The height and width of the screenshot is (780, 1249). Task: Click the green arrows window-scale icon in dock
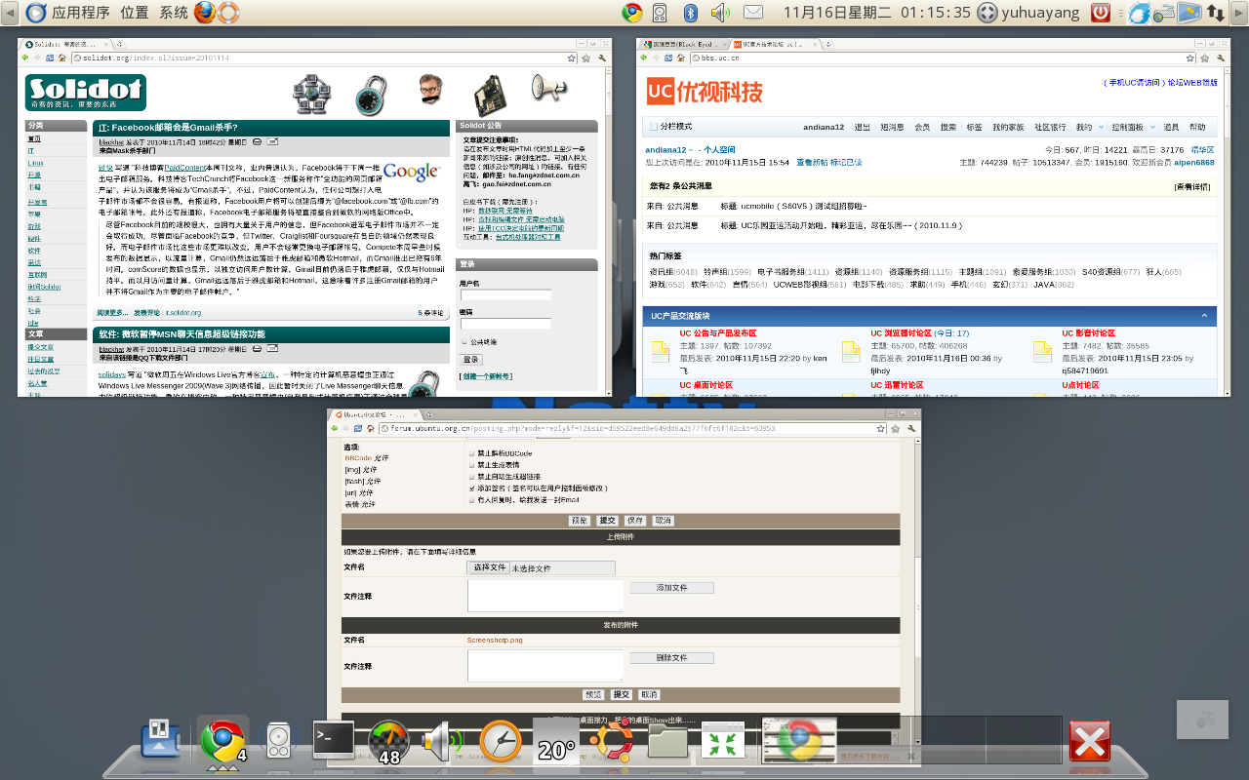[723, 742]
